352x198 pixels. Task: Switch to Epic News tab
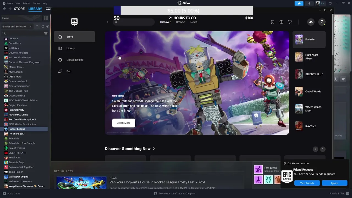(x=194, y=22)
